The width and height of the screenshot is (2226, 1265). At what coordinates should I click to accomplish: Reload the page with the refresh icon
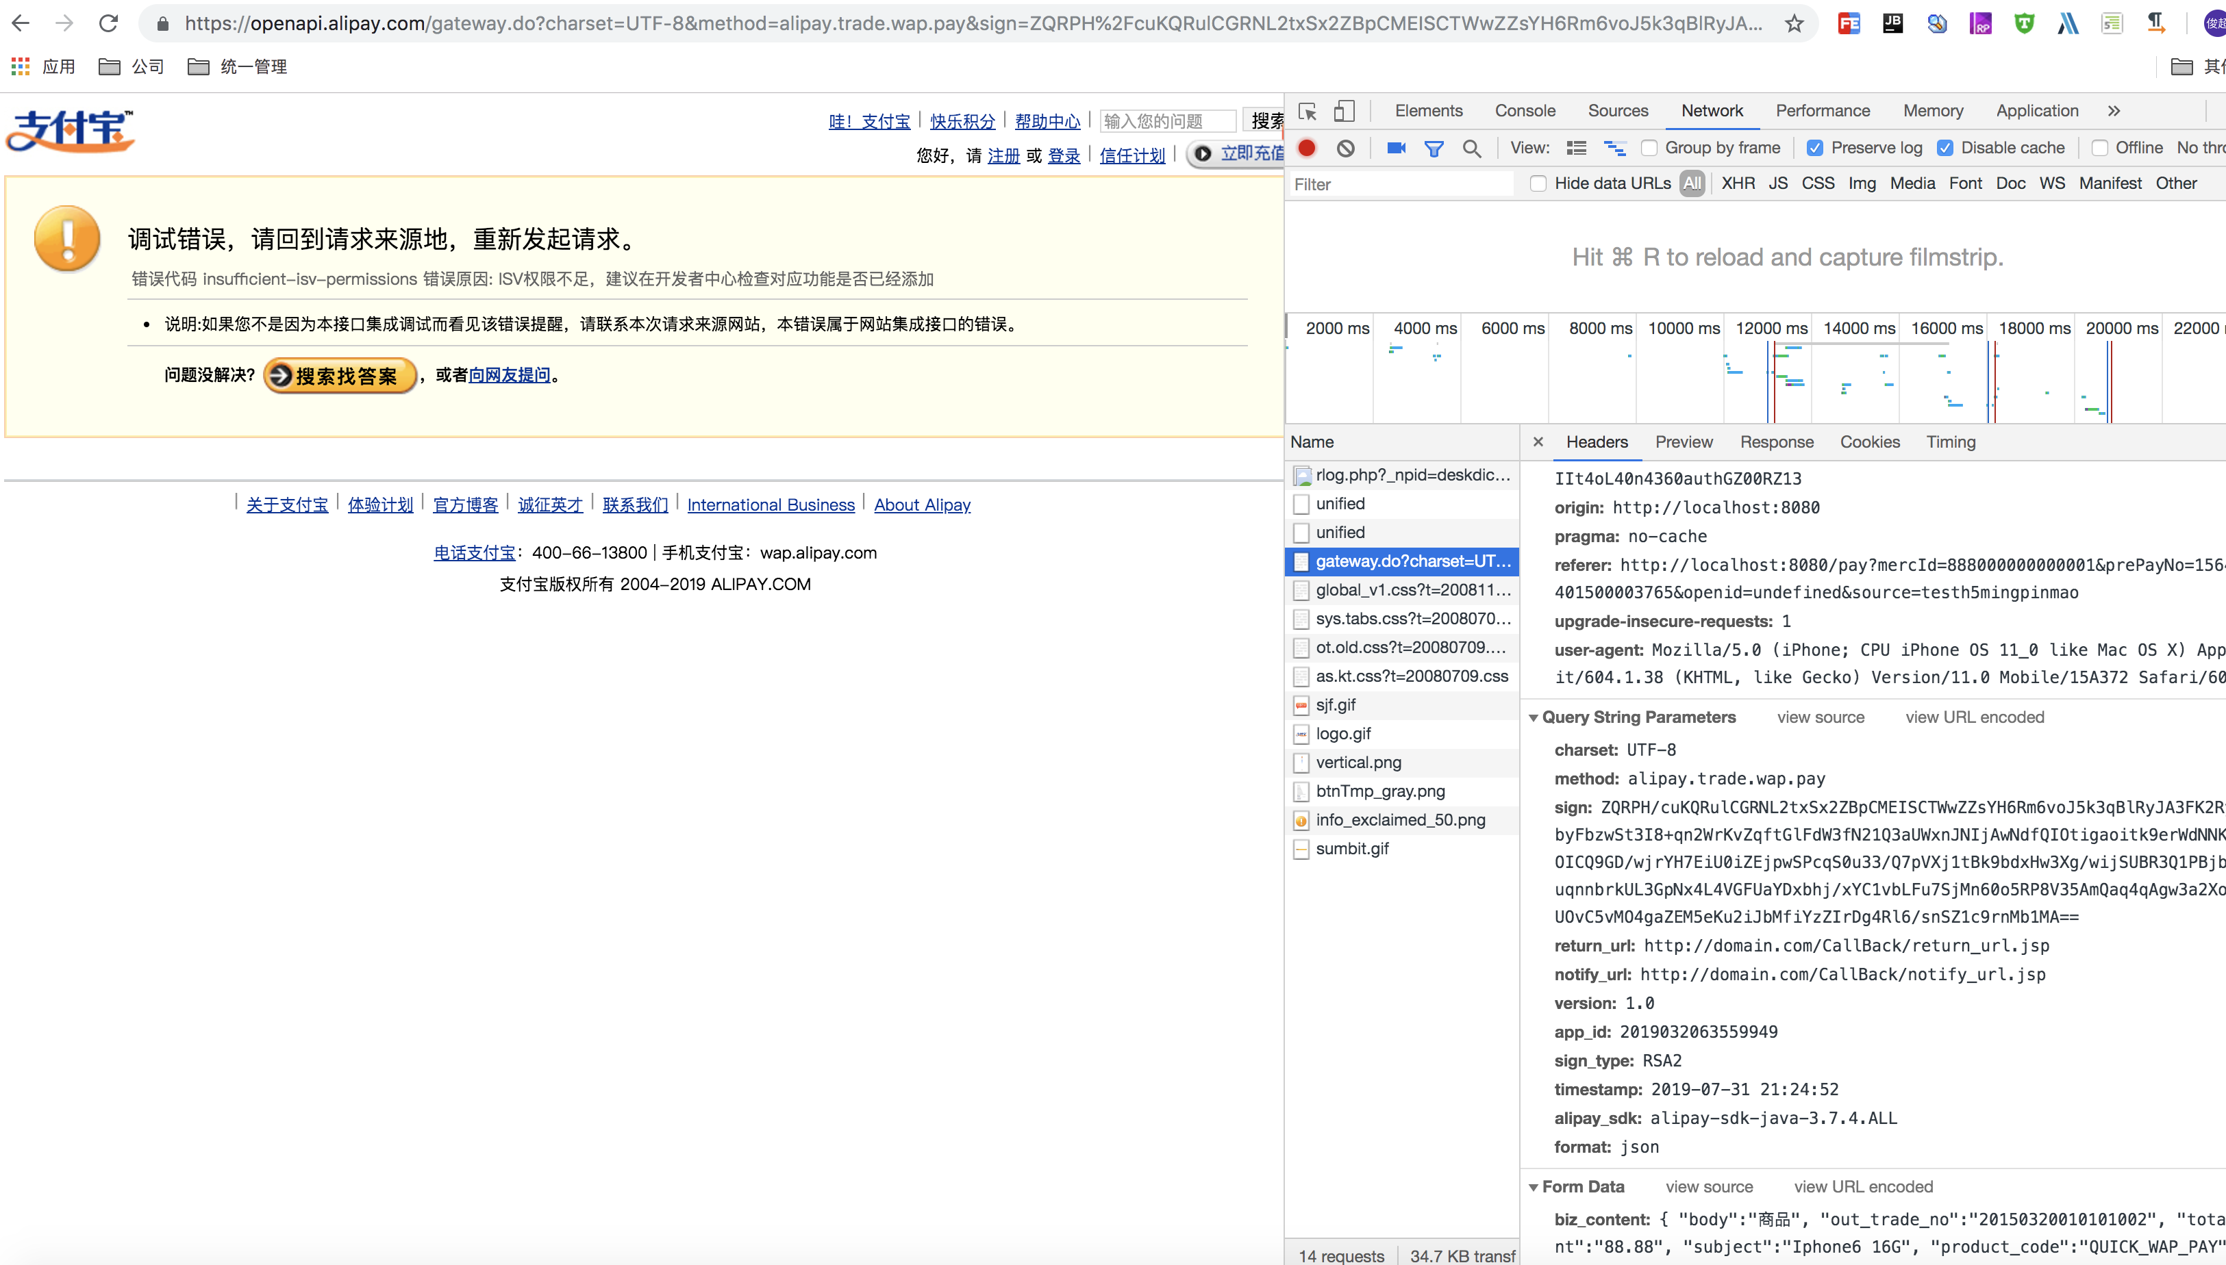coord(108,23)
